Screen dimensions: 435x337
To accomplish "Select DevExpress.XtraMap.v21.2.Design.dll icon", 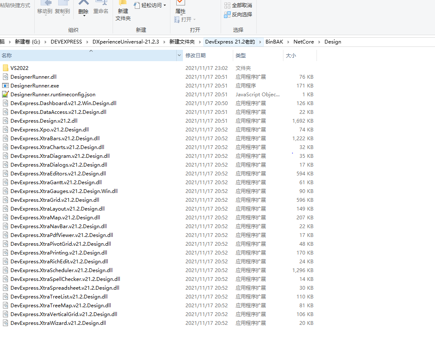I will 5,217.
